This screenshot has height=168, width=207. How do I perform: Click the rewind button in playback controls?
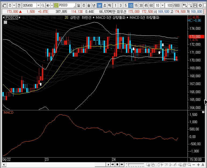tap(112, 165)
